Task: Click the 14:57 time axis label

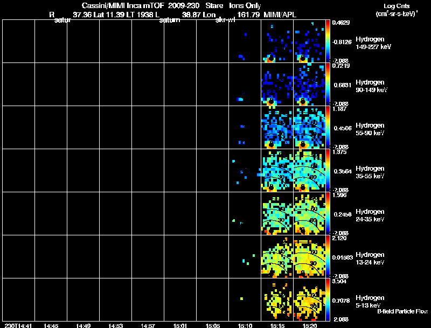Action: pyautogui.click(x=148, y=325)
